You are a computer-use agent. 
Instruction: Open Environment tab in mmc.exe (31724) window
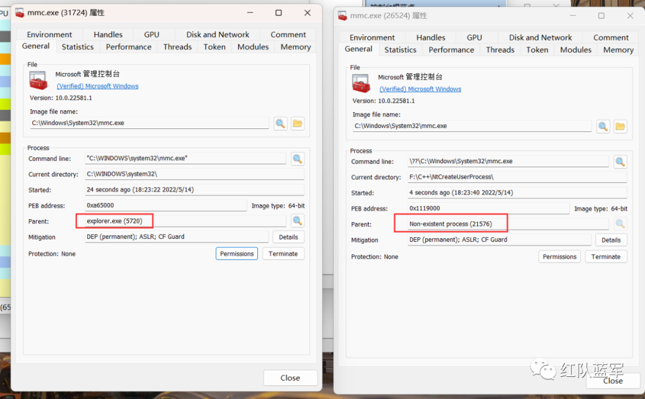(50, 35)
